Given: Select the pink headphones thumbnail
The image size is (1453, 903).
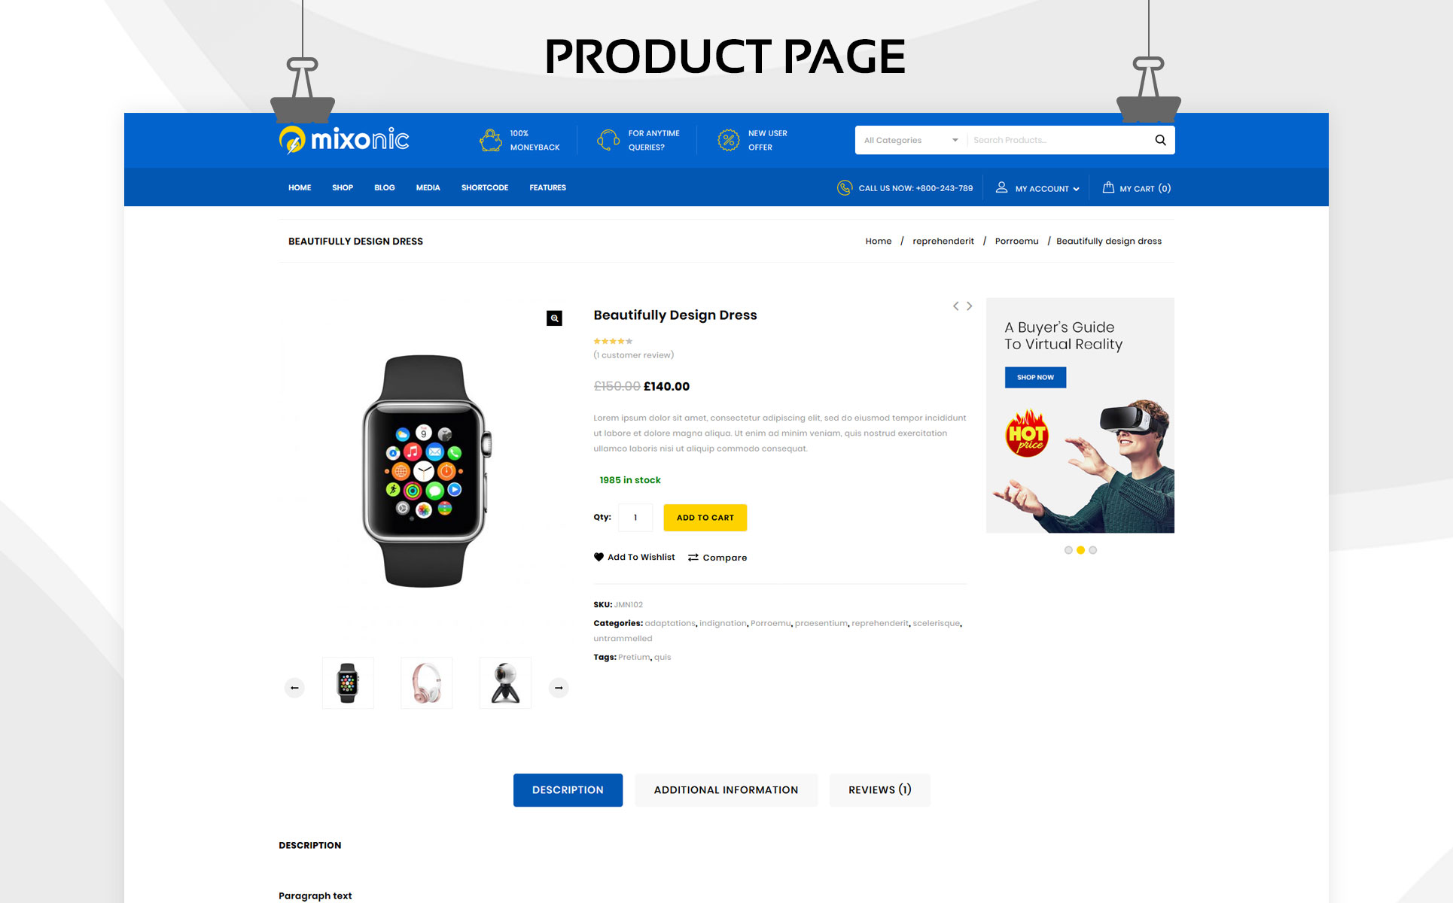Looking at the screenshot, I should click(426, 683).
